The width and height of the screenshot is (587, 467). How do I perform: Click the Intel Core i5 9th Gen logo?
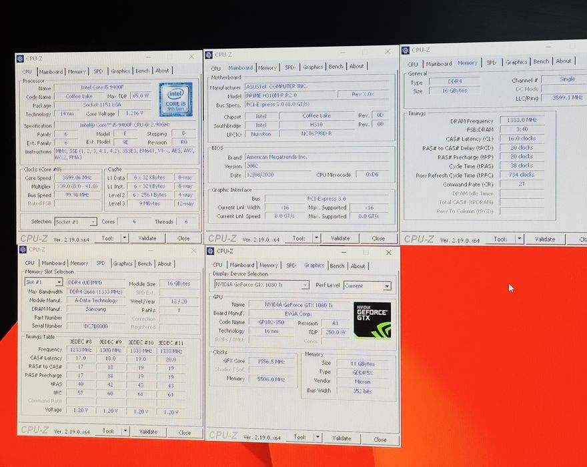point(175,99)
